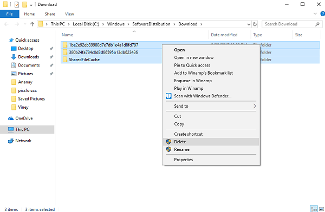Select Scan with Windows Defender option
This screenshot has width=325, height=212.
(x=211, y=96)
